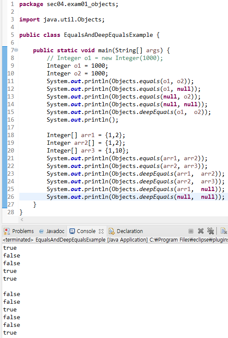Viewport: 228px width, 338px height.
Task: Click the 'Integer o1 = 1000;' line
Action: [x=77, y=66]
